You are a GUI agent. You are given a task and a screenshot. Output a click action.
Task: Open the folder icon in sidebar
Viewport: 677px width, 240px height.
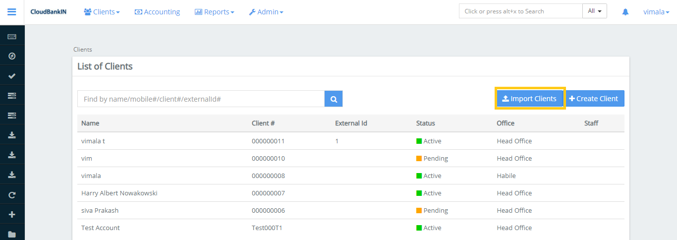pos(12,234)
